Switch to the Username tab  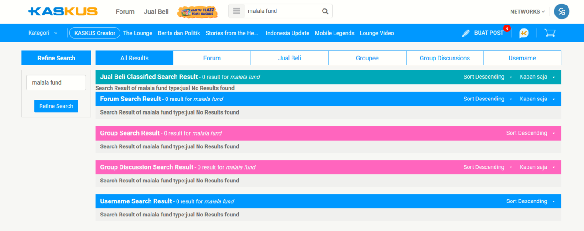pos(522,58)
